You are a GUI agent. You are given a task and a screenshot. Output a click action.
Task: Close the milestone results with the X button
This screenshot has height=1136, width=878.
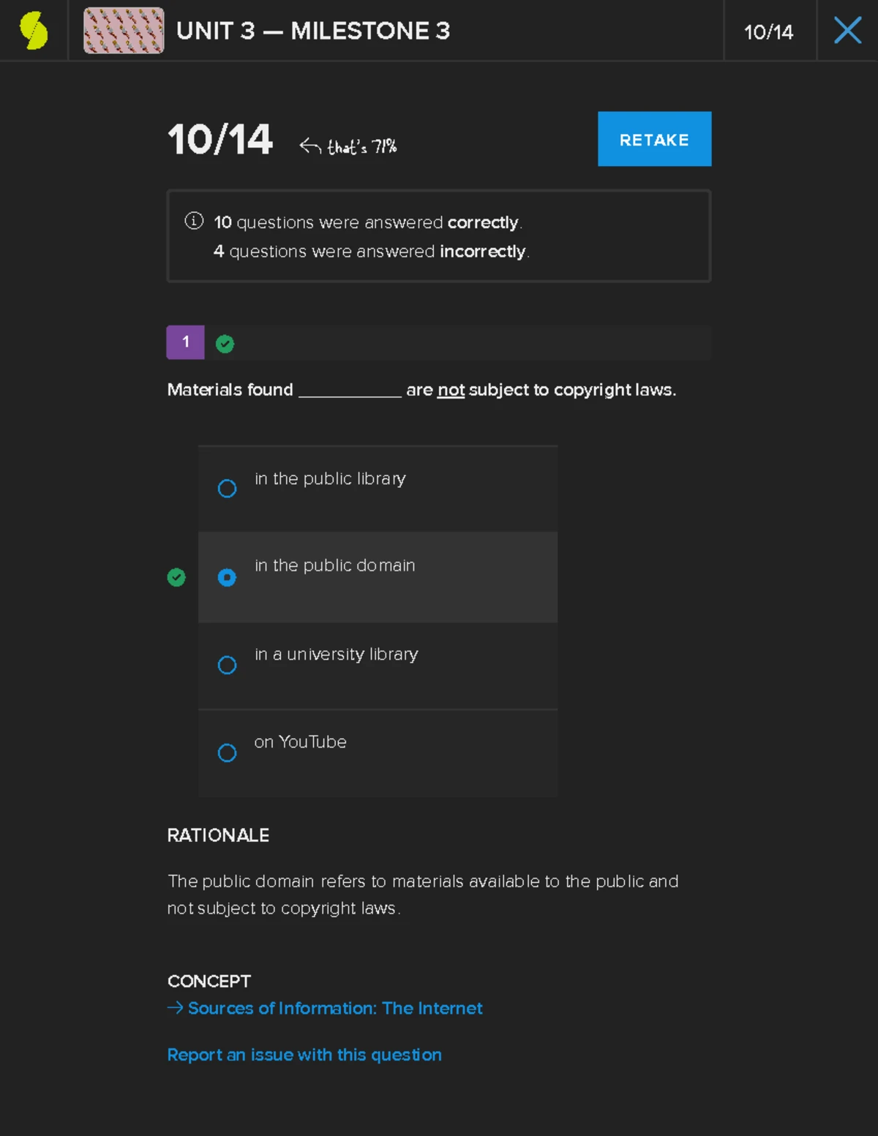click(847, 31)
